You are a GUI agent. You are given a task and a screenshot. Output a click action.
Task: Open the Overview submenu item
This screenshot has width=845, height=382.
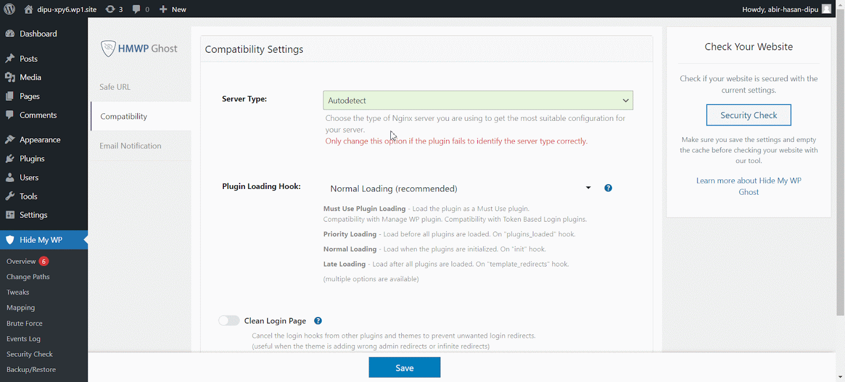[21, 261]
